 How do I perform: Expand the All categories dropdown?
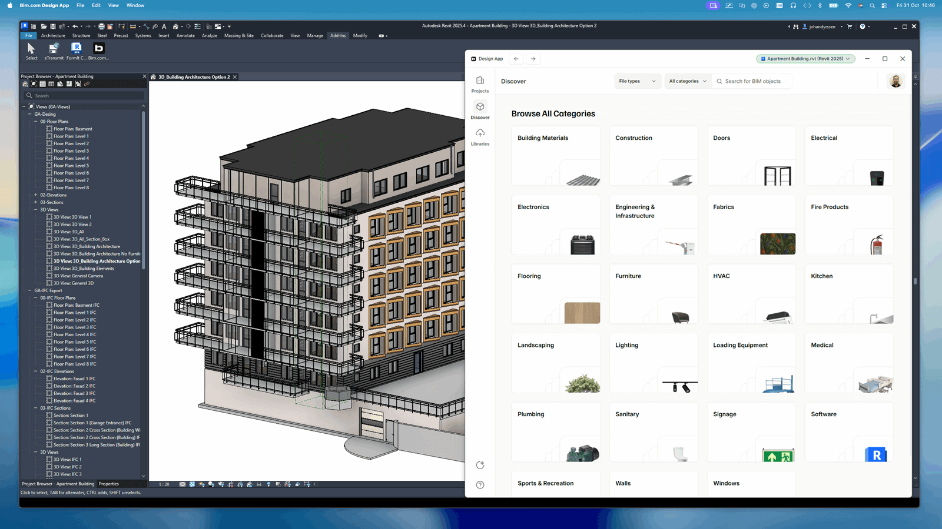[x=688, y=81]
